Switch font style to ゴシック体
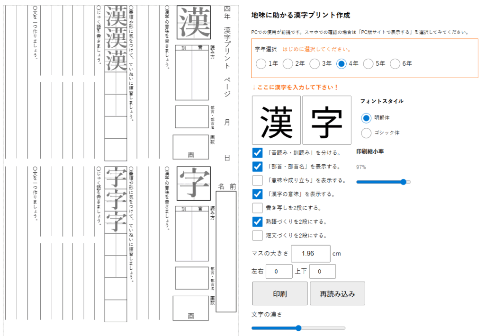The width and height of the screenshot is (485, 336). tap(366, 133)
